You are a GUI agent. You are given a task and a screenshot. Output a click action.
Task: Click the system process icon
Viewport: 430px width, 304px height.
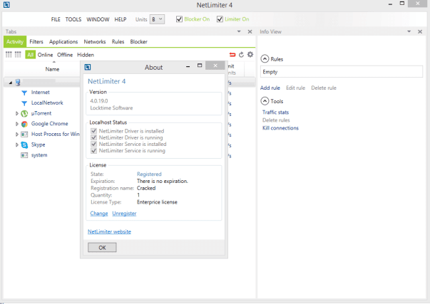click(x=24, y=155)
